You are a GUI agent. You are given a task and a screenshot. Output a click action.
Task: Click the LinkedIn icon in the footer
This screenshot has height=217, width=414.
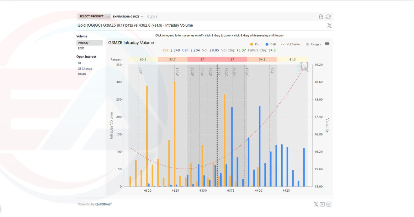click(329, 204)
